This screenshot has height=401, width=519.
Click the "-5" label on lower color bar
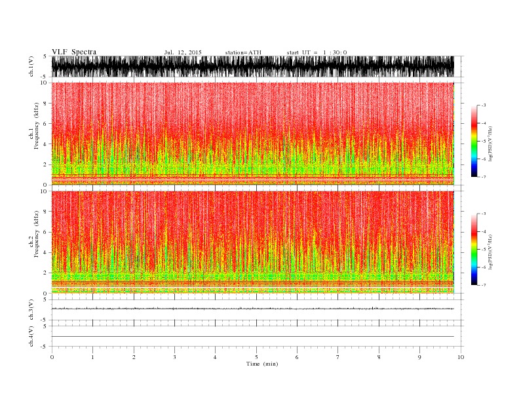[x=484, y=250]
